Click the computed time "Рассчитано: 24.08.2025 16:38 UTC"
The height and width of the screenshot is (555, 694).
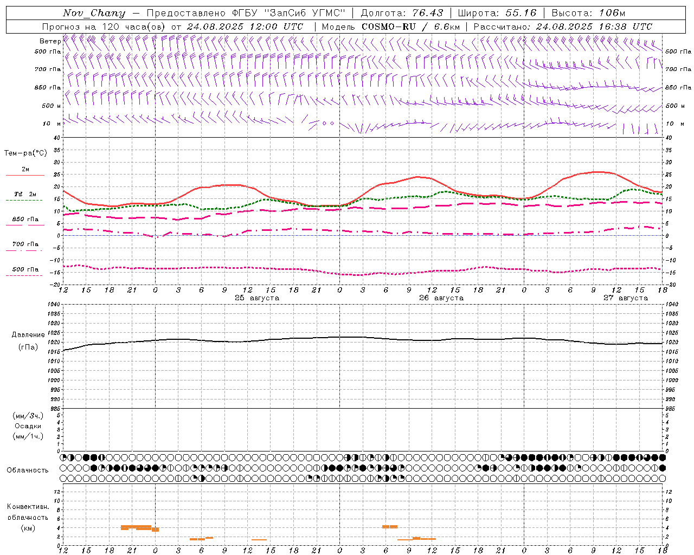(x=563, y=27)
